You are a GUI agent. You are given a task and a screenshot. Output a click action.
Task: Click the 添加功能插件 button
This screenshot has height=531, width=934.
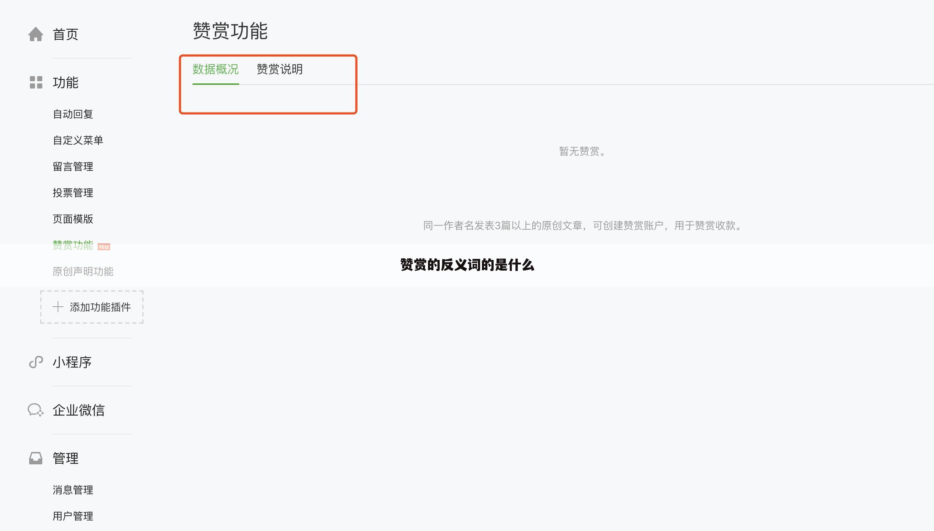[x=92, y=307]
